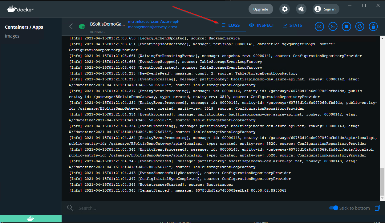Image resolution: width=385 pixels, height=223 pixels.
Task: Stop the BSoltisDemoGateway container
Action: (346, 26)
